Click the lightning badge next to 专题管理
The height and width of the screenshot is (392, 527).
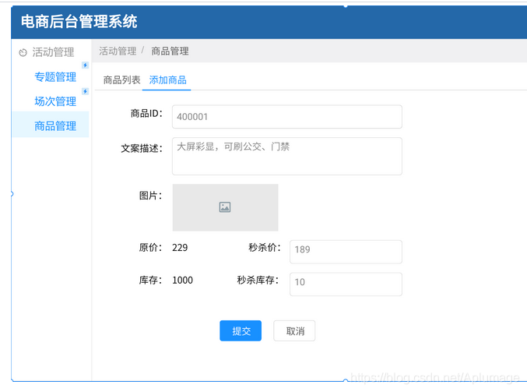(x=85, y=65)
